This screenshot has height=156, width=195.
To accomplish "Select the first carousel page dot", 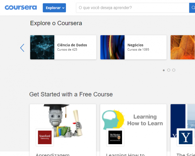I will tap(164, 70).
